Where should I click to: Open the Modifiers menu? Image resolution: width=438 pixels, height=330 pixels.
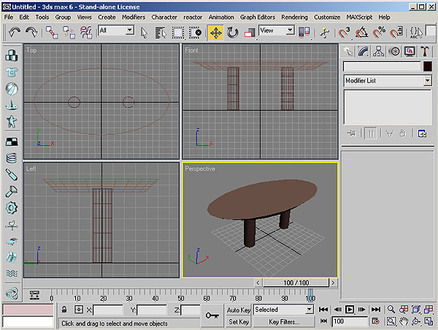[x=134, y=16]
